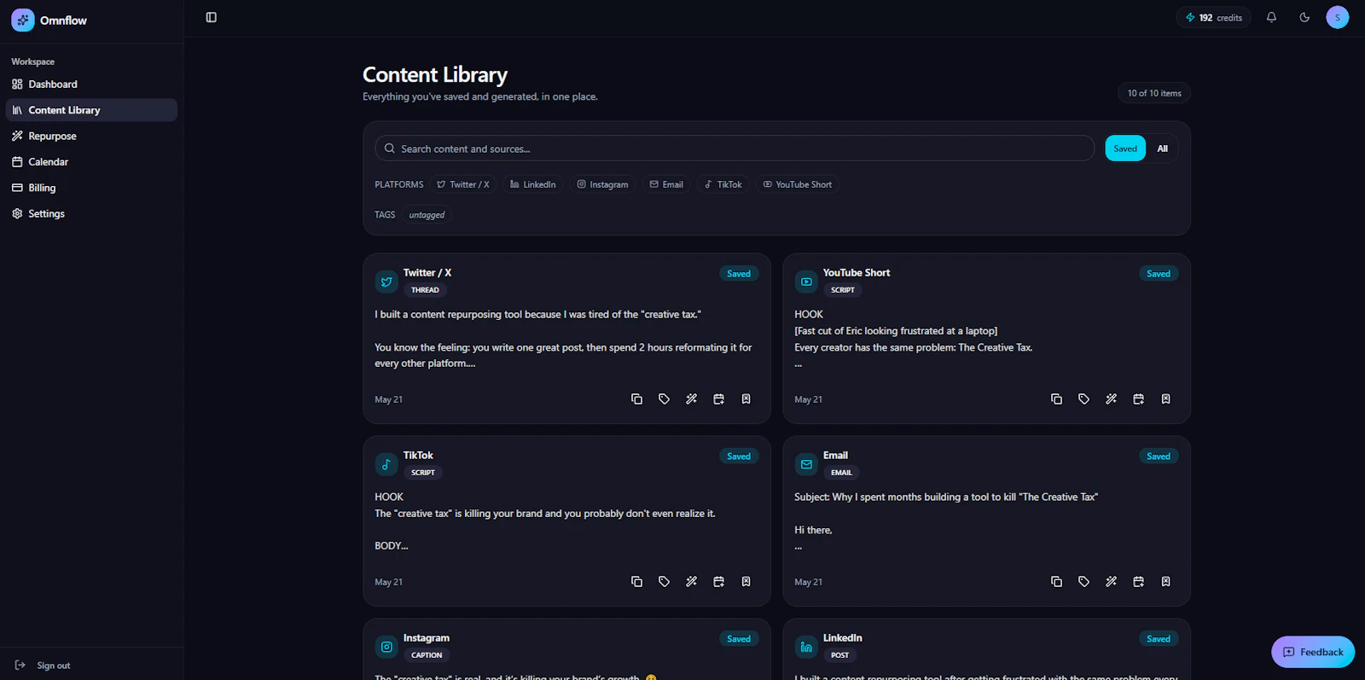Viewport: 1365px width, 680px height.
Task: Filter by Email platform chip
Action: [666, 184]
